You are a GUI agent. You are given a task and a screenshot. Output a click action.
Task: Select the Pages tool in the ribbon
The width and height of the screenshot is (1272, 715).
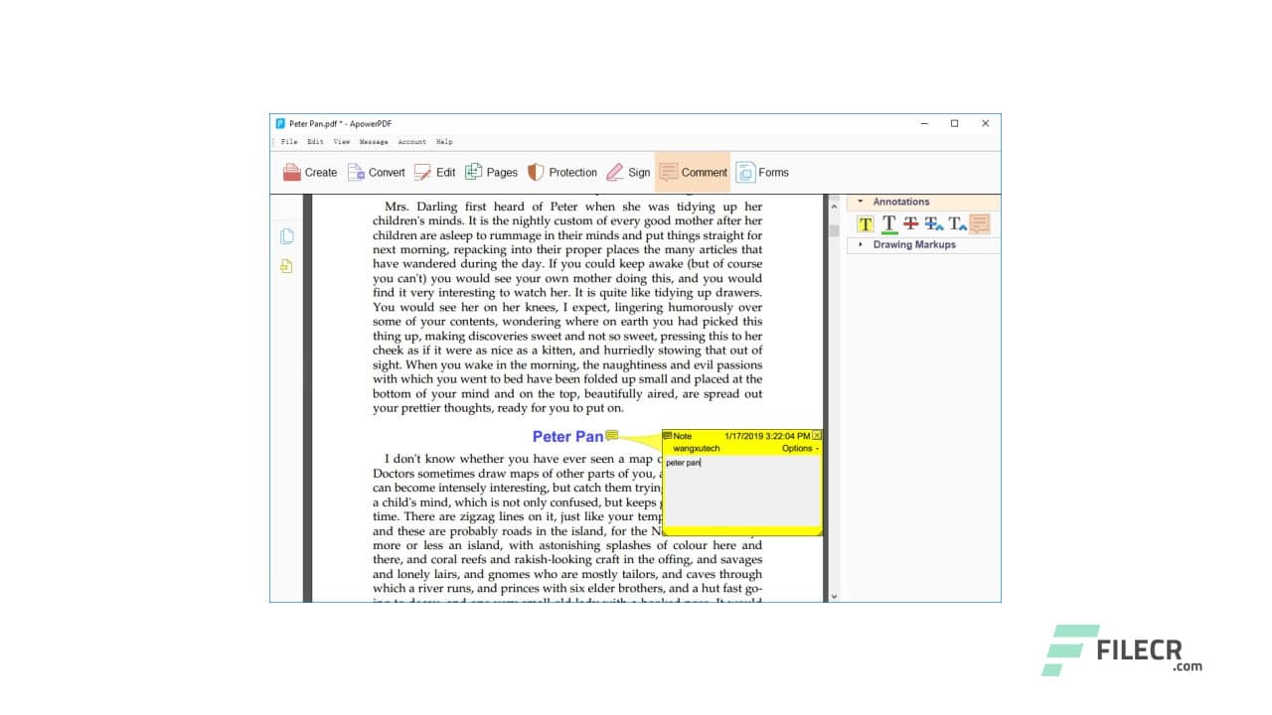pos(492,172)
